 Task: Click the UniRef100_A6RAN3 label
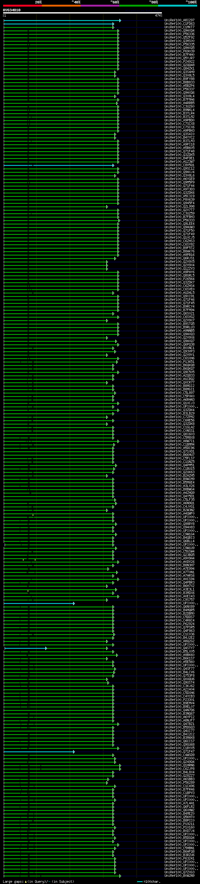tap(179, 400)
